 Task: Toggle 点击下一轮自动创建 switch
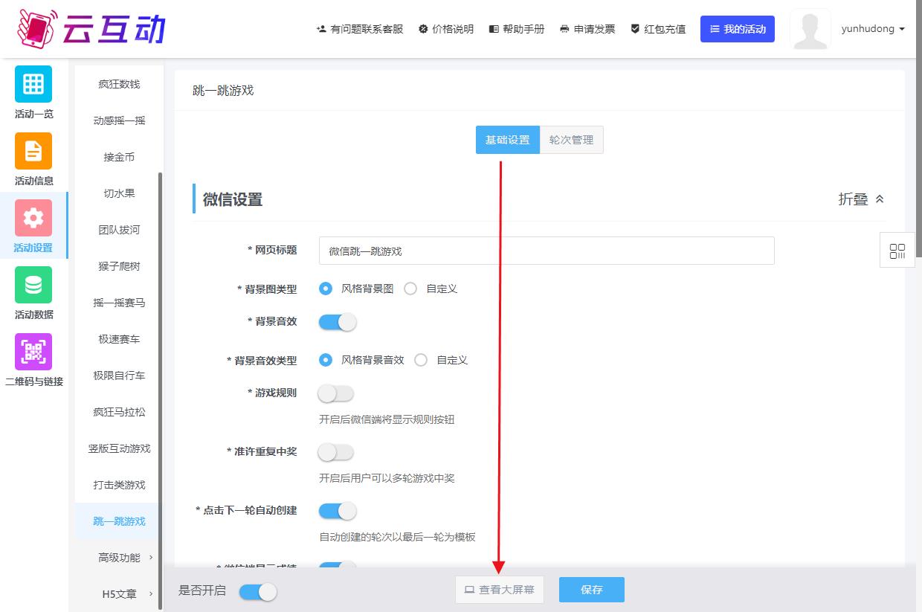coord(338,511)
